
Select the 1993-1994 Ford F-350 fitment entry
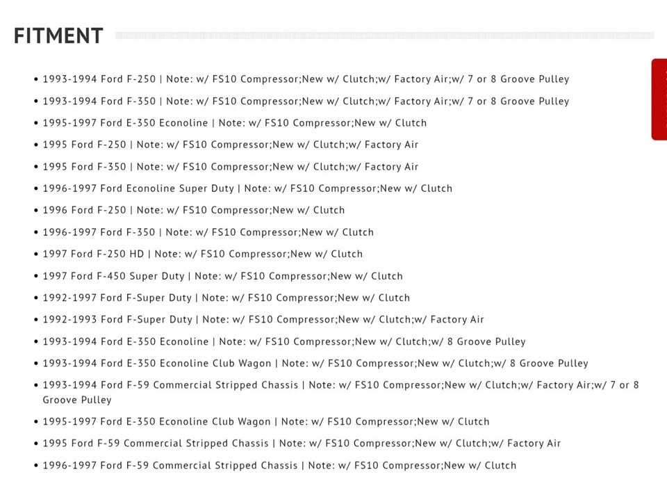[306, 102]
